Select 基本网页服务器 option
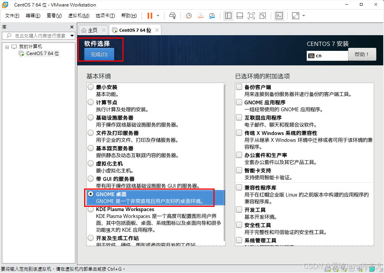 click(91, 148)
